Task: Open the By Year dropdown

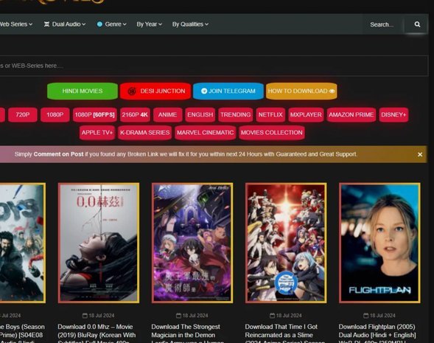Action: (149, 24)
